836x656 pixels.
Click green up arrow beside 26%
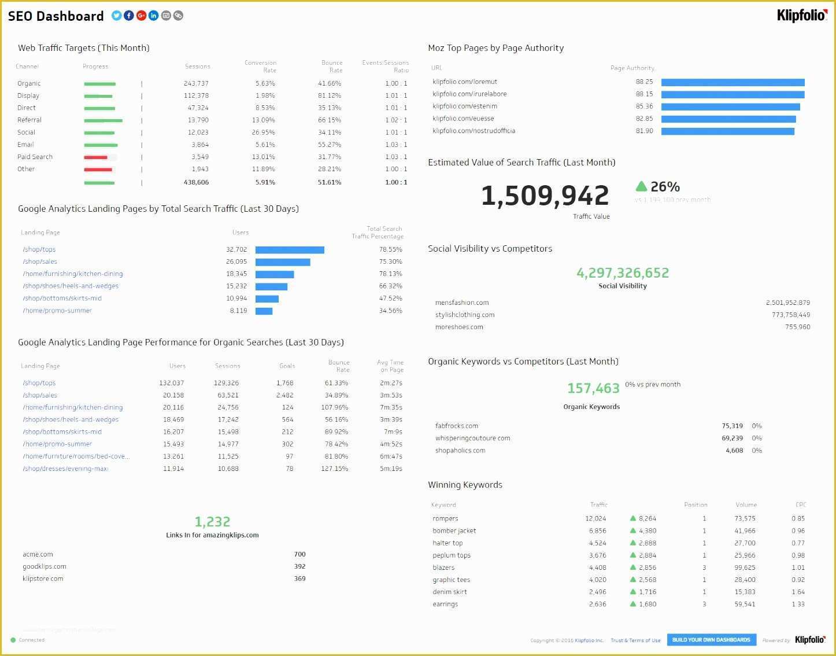pos(641,186)
